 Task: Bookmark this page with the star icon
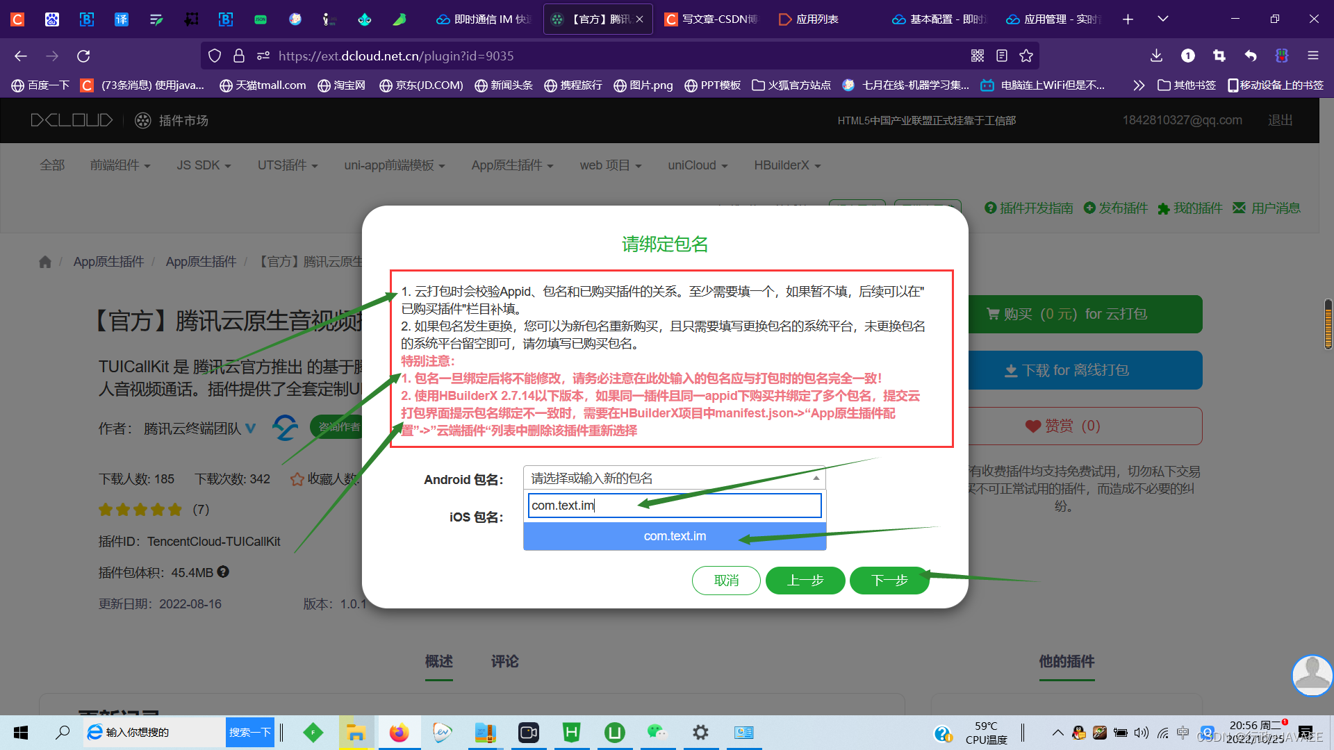click(x=1026, y=56)
